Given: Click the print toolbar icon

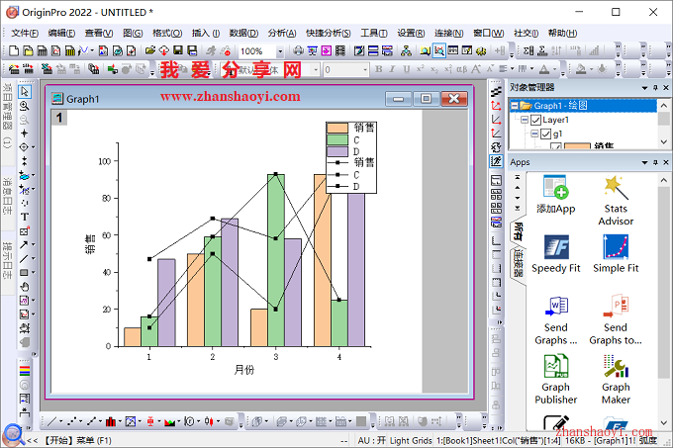Looking at the screenshot, I should [x=298, y=51].
